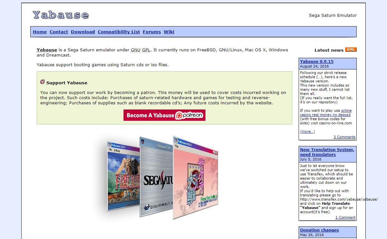The image size is (387, 239).
Task: Visit the Forums link
Action: pos(152,32)
